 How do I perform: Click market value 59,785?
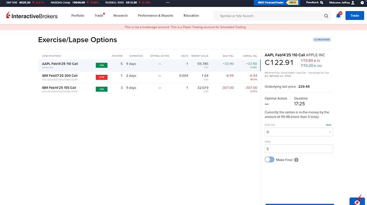pos(203,64)
